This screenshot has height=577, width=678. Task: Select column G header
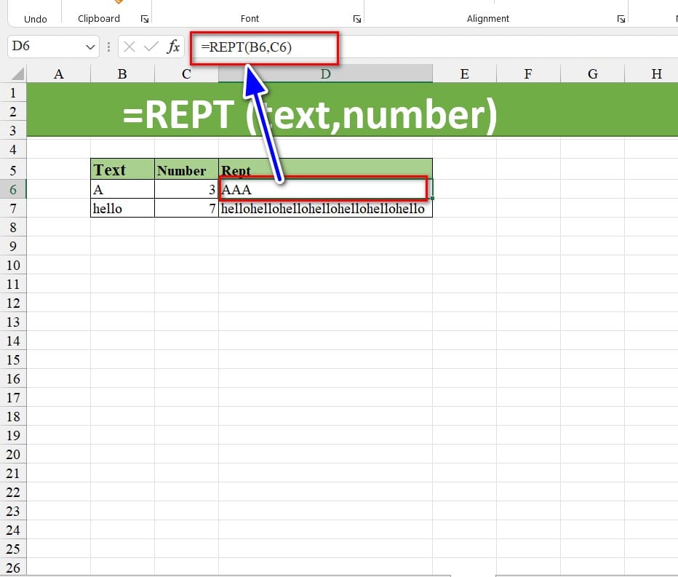click(x=592, y=73)
